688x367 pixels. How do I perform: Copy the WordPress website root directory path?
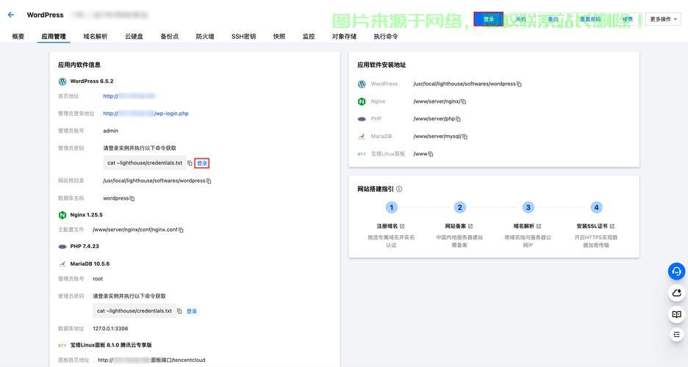pos(209,181)
